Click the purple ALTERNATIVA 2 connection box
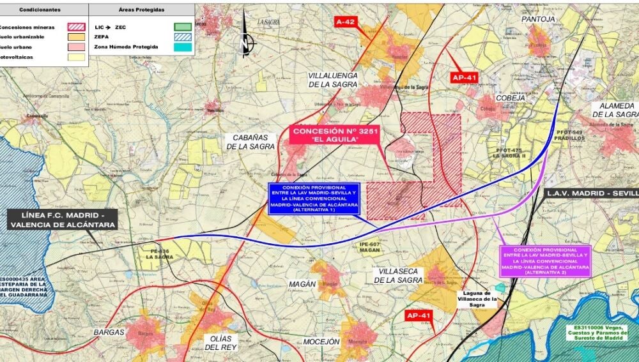Screen dimensions: 639x362 pyautogui.click(x=545, y=261)
